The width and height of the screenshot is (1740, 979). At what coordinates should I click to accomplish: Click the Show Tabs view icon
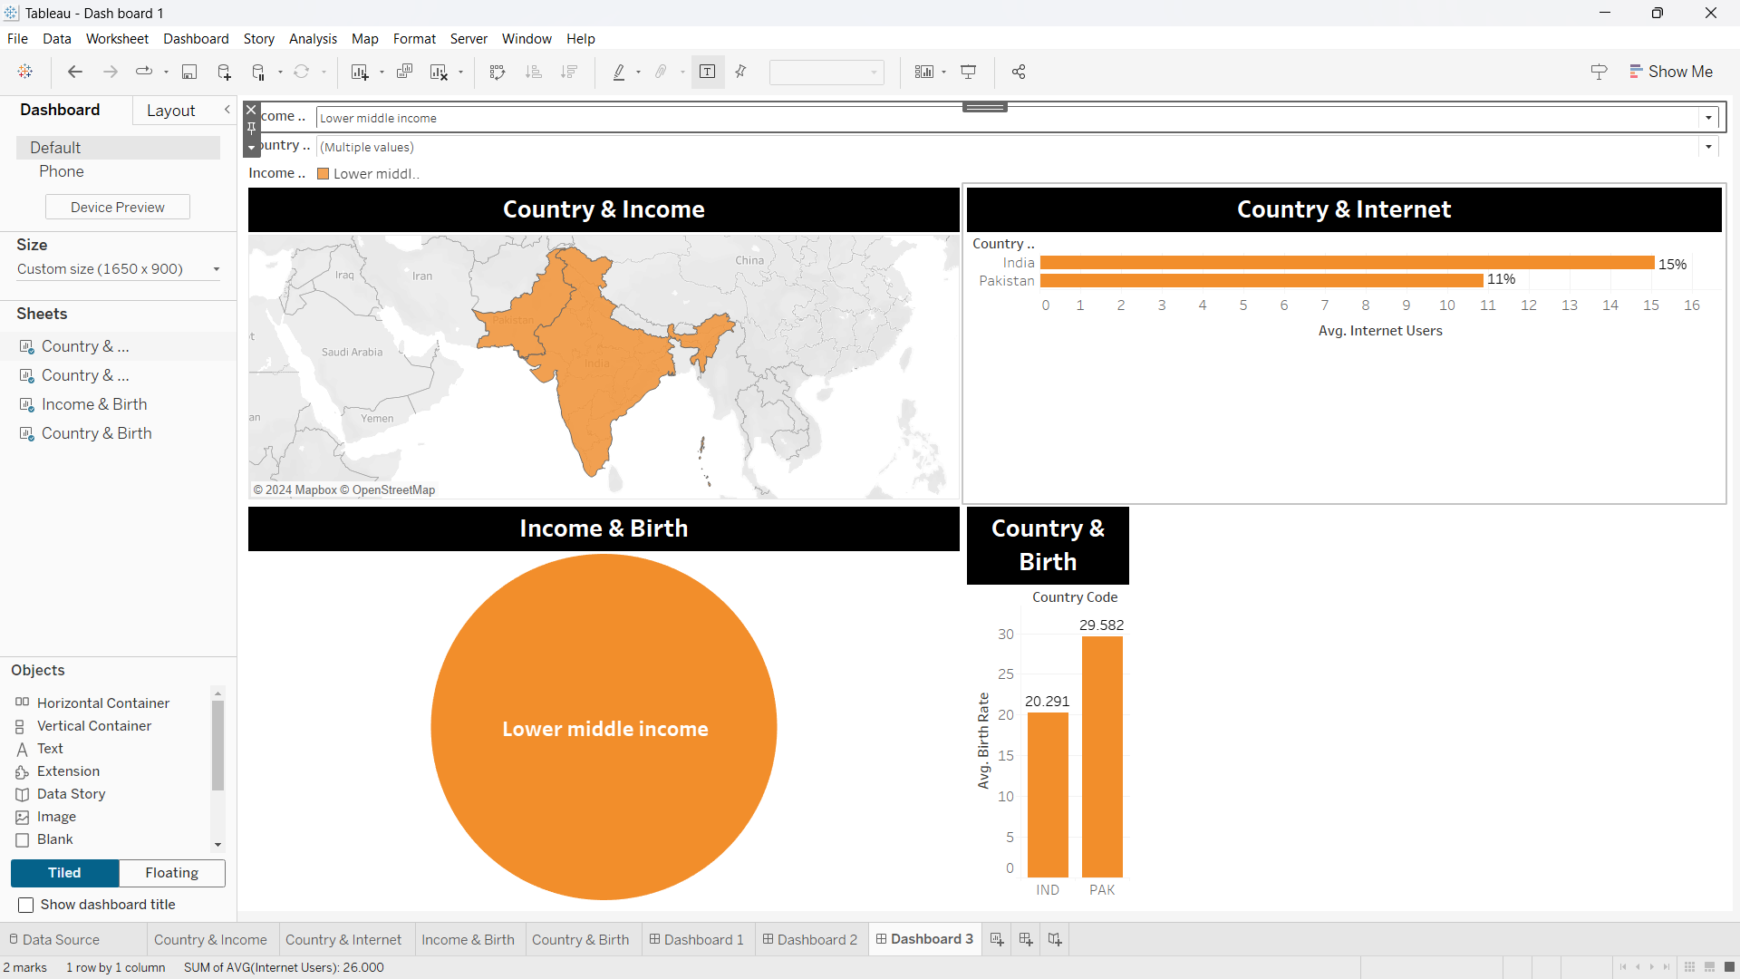(x=1729, y=967)
